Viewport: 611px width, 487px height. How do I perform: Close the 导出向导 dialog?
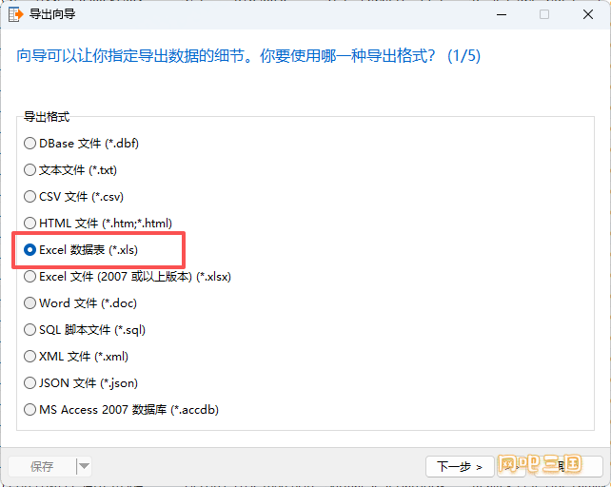pos(588,15)
